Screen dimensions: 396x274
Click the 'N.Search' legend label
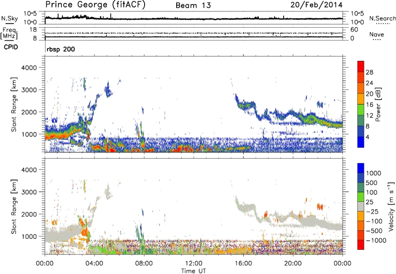point(382,18)
